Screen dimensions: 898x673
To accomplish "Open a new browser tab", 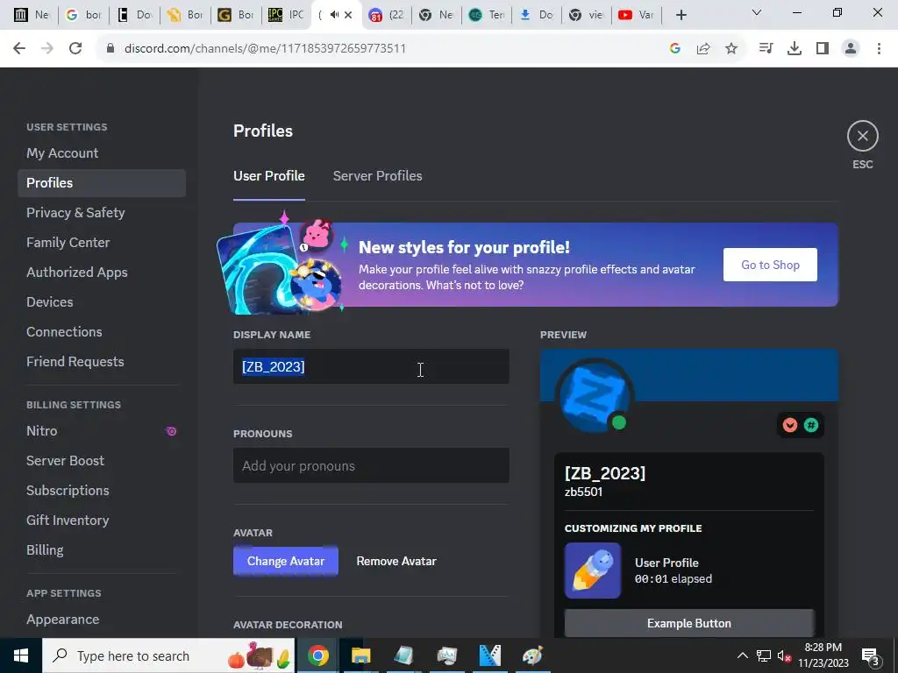I will pyautogui.click(x=681, y=15).
